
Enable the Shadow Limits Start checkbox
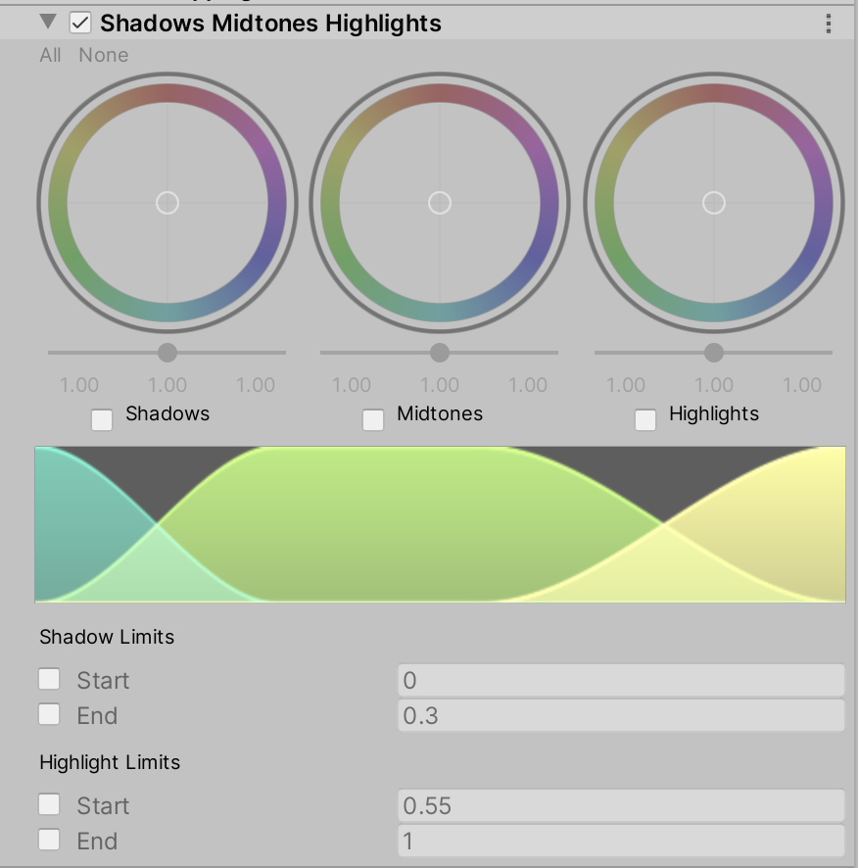tap(49, 679)
